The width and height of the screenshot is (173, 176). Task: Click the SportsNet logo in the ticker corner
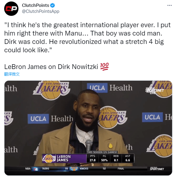(157, 169)
